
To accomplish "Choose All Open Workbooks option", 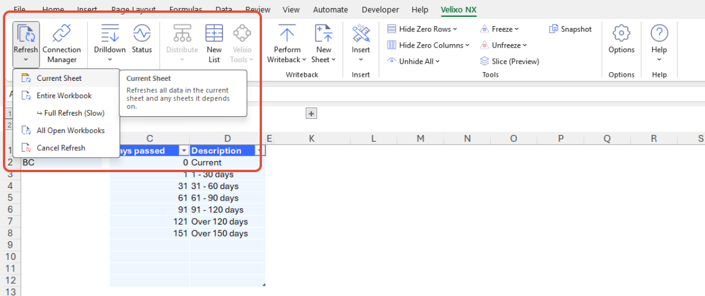I will pyautogui.click(x=66, y=130).
